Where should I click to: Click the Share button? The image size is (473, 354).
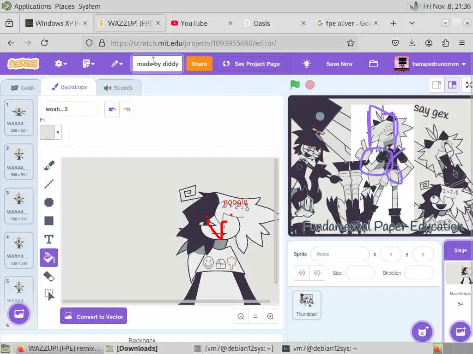click(x=199, y=64)
